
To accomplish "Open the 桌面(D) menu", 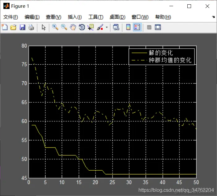I will [x=117, y=17].
